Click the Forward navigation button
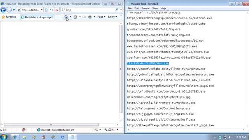This screenshot has height=140, width=249. (9, 10)
